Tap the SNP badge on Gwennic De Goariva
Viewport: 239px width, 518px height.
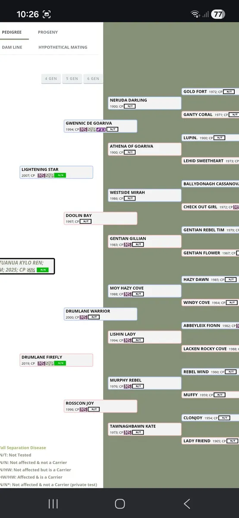[91, 129]
